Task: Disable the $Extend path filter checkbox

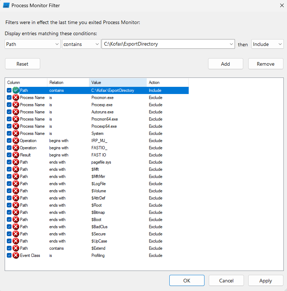Action: point(9,248)
